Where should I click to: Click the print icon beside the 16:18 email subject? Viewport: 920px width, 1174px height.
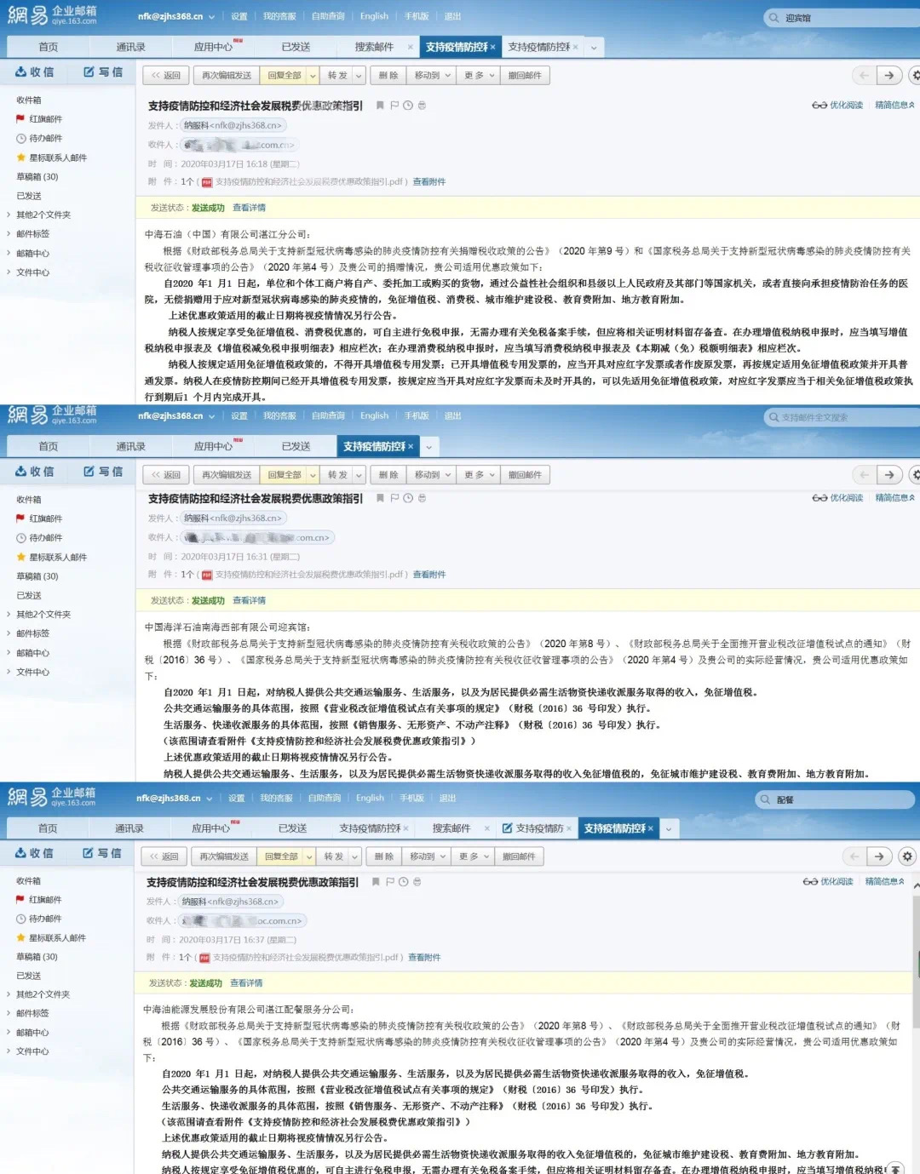[x=422, y=106]
